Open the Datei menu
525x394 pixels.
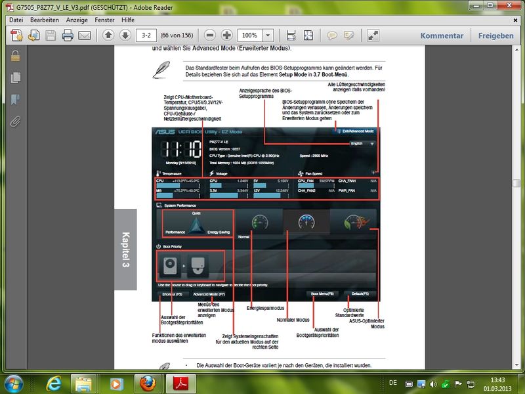coord(16,20)
